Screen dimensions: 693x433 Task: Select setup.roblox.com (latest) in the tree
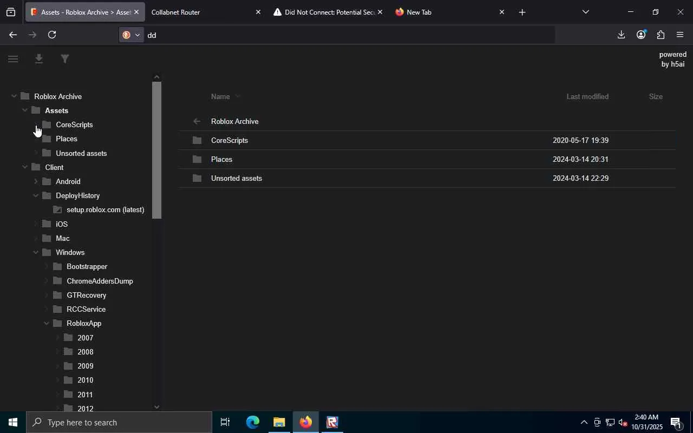pyautogui.click(x=105, y=210)
